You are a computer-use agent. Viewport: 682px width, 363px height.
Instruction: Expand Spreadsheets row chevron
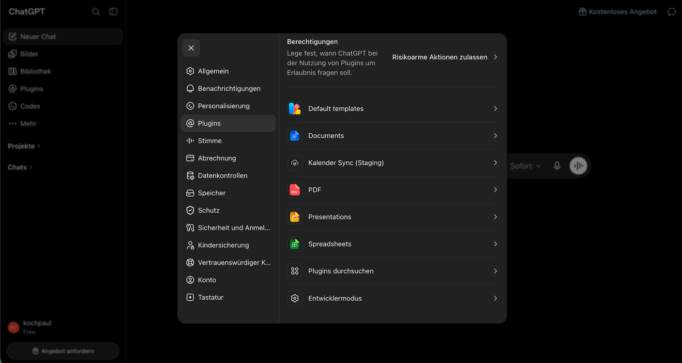point(495,244)
